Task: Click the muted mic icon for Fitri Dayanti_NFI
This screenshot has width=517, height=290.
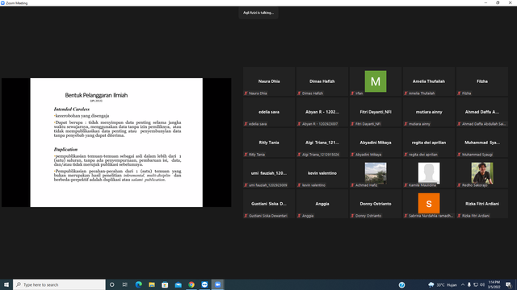Action: click(352, 124)
